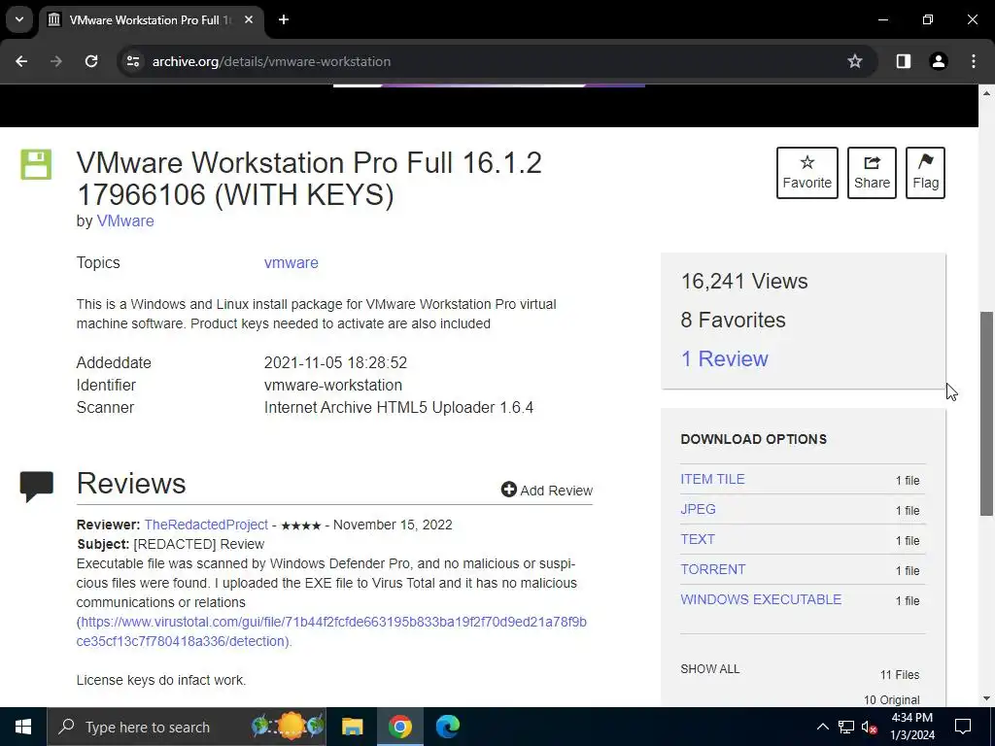Viewport: 995px width, 746px height.
Task: Click the Add Review link
Action: point(547,490)
